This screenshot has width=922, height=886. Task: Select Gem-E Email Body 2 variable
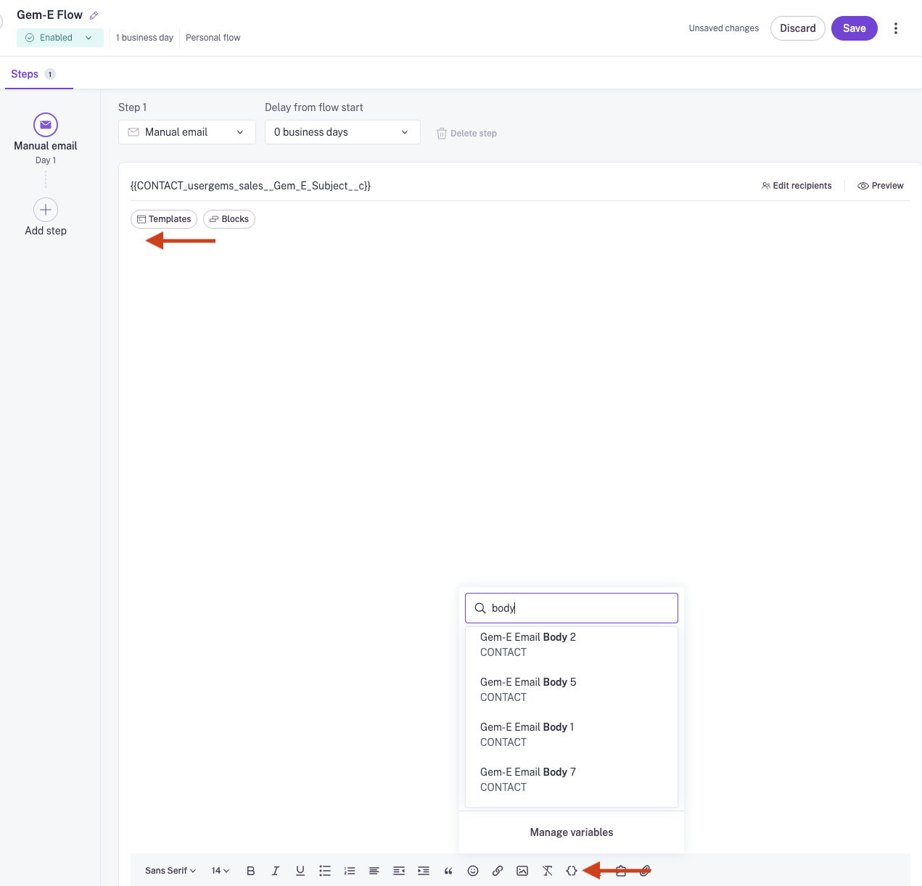point(572,644)
